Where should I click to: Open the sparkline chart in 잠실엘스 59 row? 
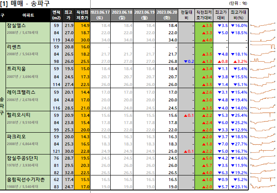263,25
